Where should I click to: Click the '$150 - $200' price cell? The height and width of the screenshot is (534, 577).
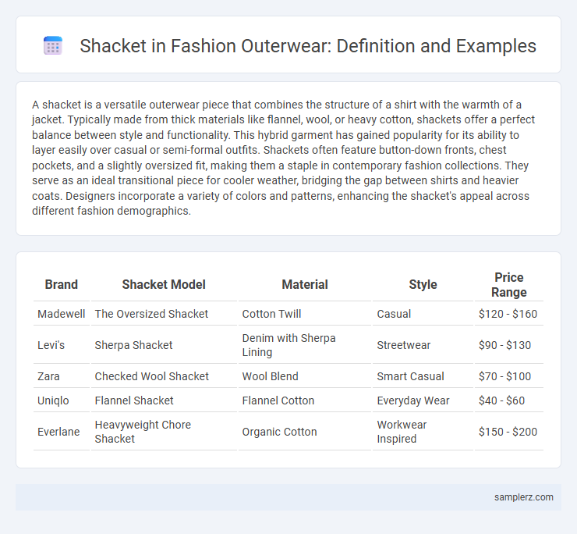pos(509,432)
